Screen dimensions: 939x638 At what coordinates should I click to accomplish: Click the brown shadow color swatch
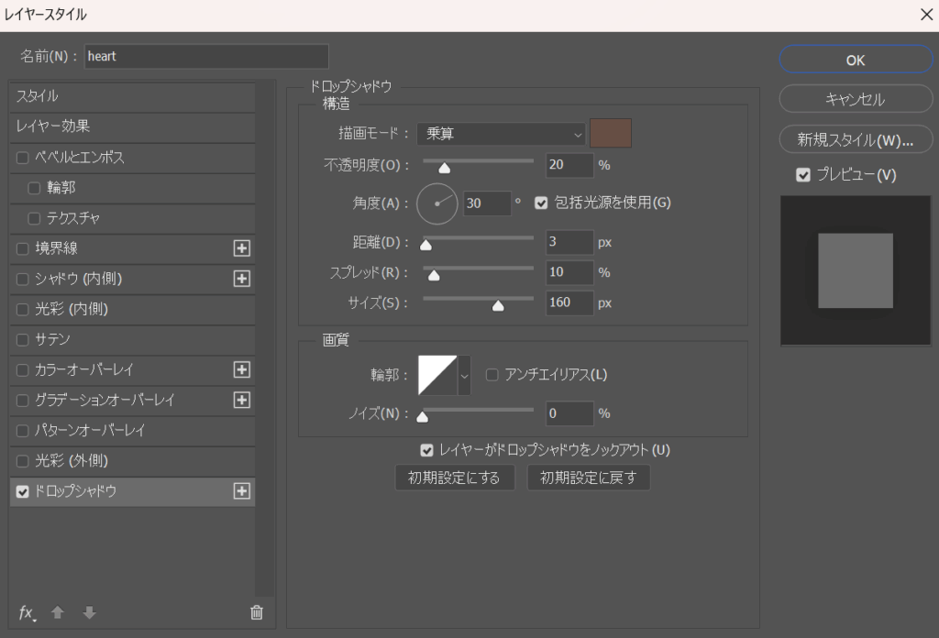click(x=611, y=134)
